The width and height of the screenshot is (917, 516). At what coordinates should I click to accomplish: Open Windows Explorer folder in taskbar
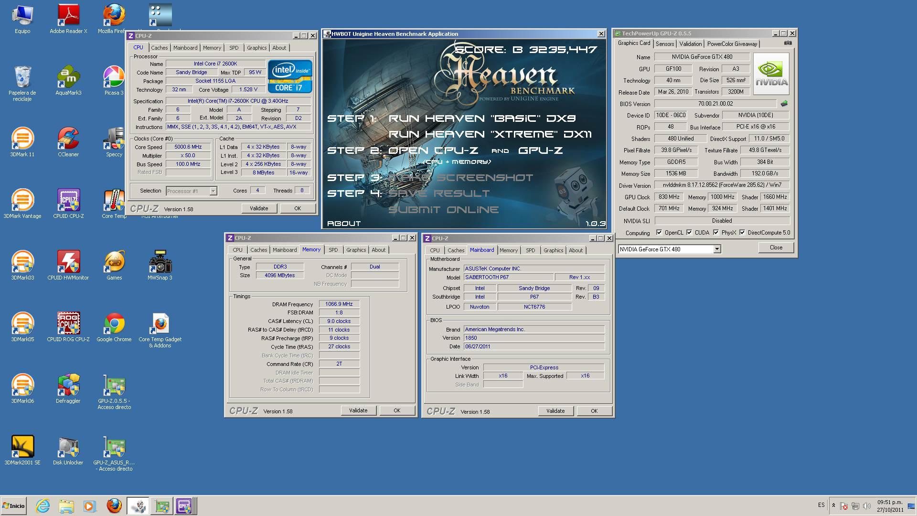(66, 506)
